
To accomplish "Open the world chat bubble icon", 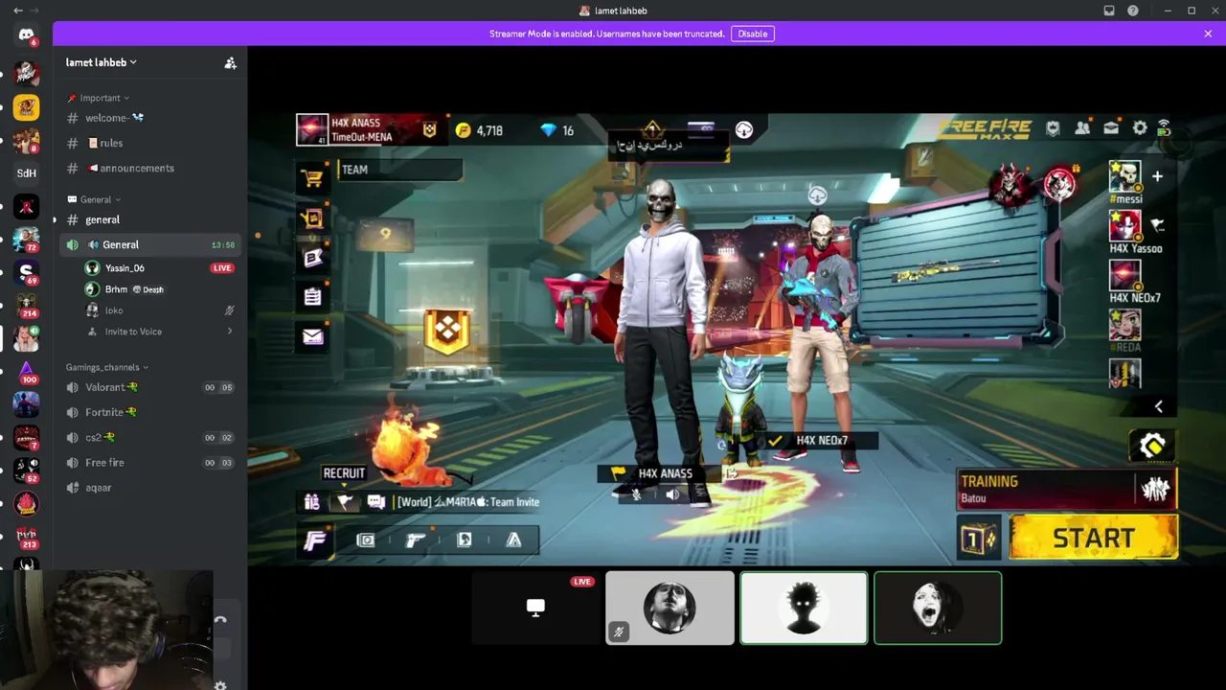I will tap(376, 502).
